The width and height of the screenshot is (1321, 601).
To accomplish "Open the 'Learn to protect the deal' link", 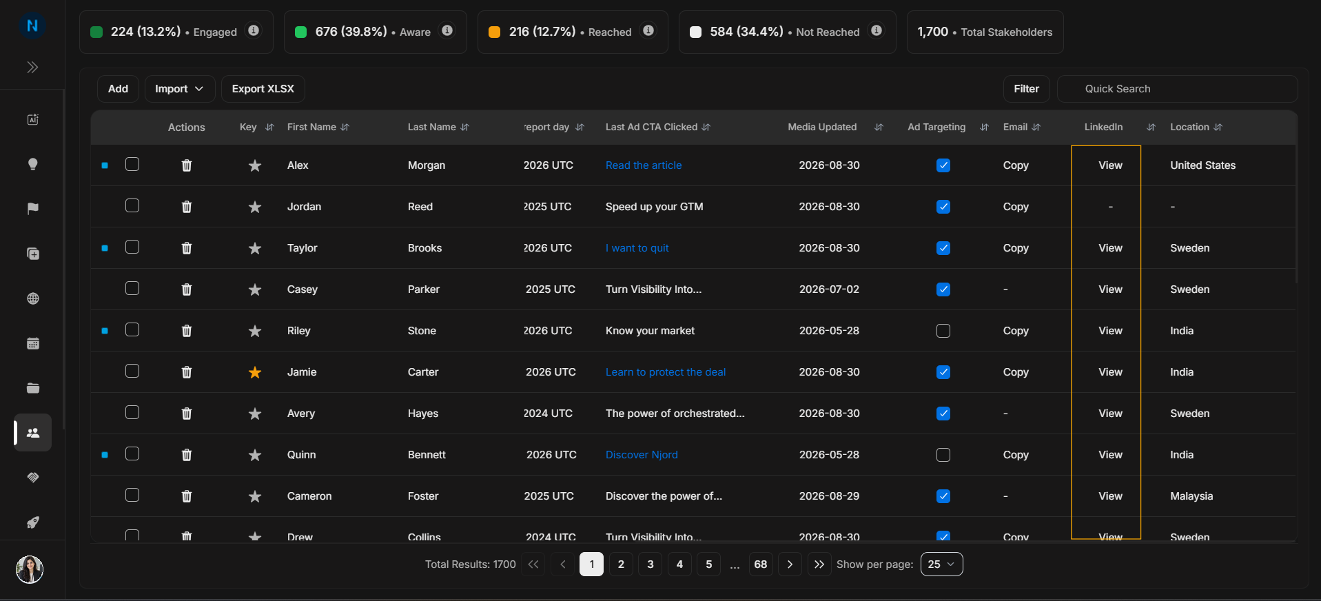I will pos(666,372).
